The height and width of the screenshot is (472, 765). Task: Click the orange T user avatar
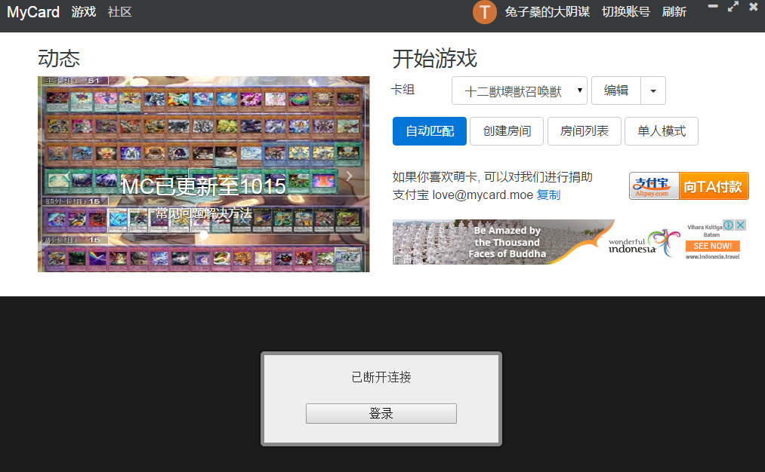tap(485, 12)
